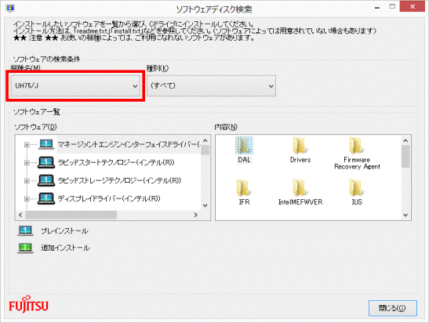Viewport: 429px width, 323px height.
Task: Select the Drivers folder icon
Action: 300,146
